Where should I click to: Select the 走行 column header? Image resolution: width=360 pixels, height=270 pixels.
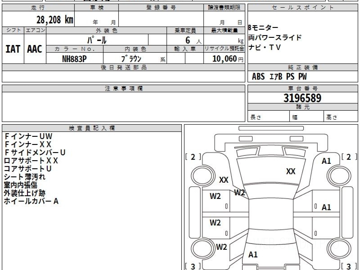click(x=38, y=8)
